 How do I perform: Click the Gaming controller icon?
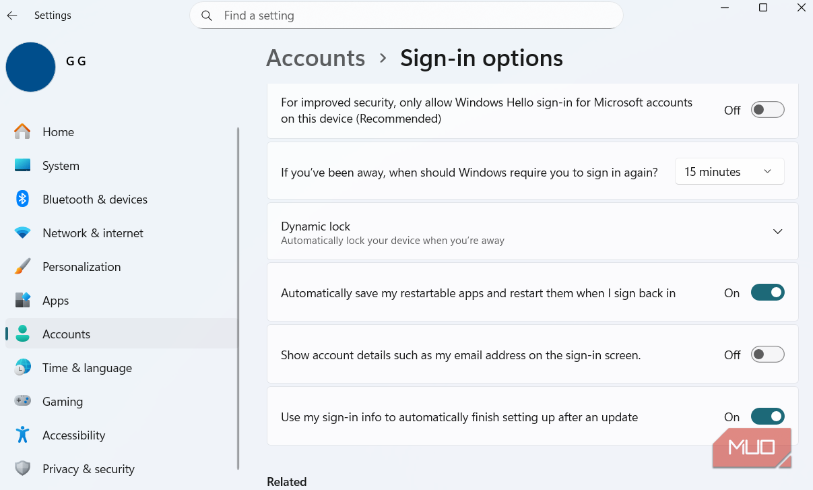click(x=22, y=402)
